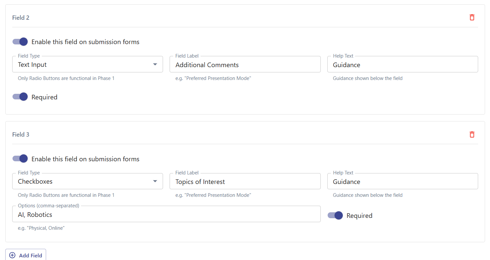The width and height of the screenshot is (490, 260).
Task: Click the Field 2 heading text
Action: click(21, 18)
